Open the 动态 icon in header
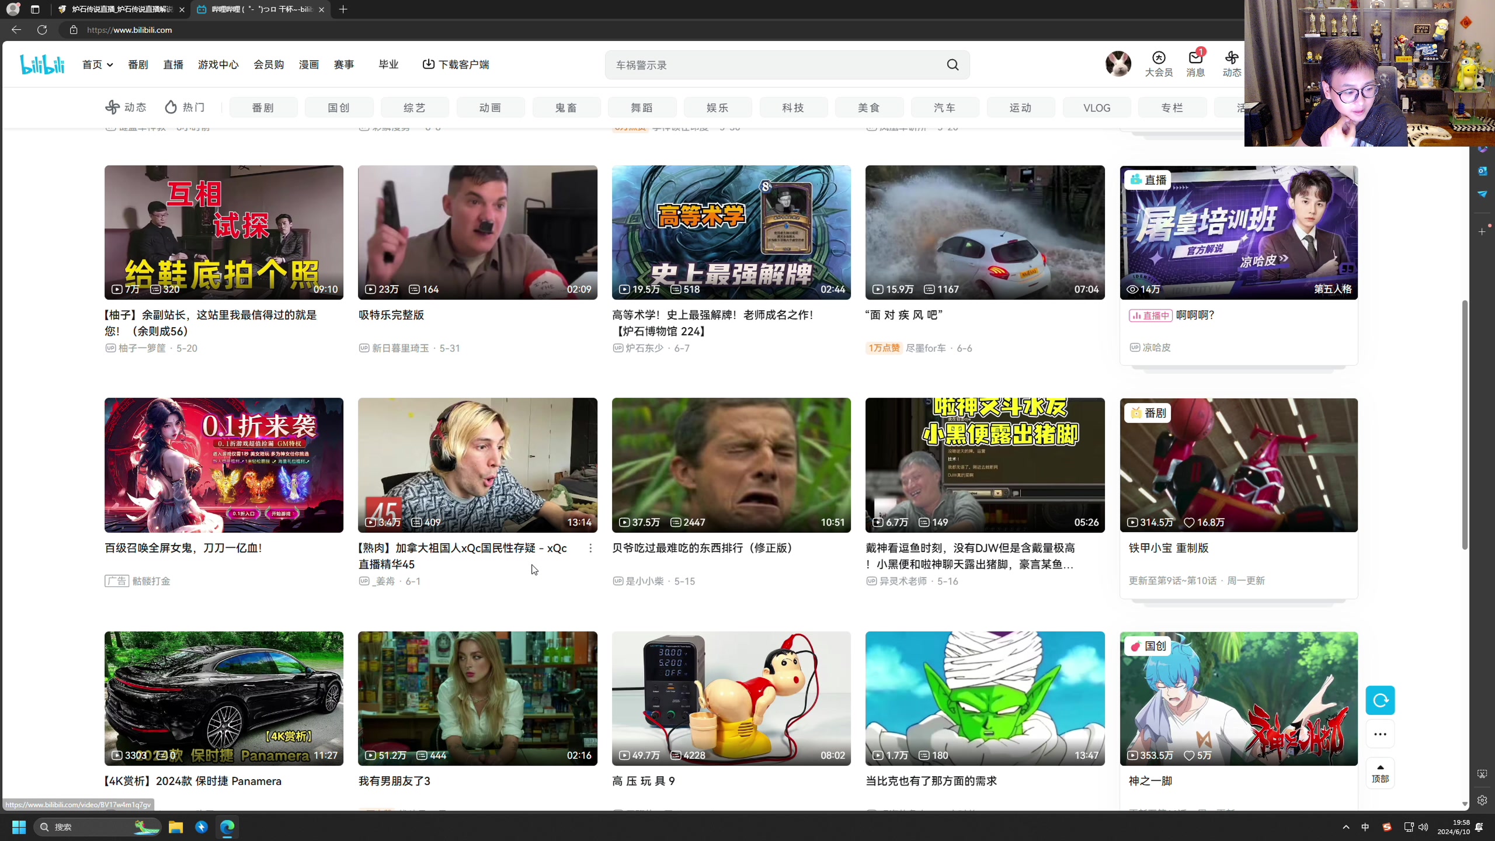This screenshot has width=1495, height=841. (x=1232, y=64)
